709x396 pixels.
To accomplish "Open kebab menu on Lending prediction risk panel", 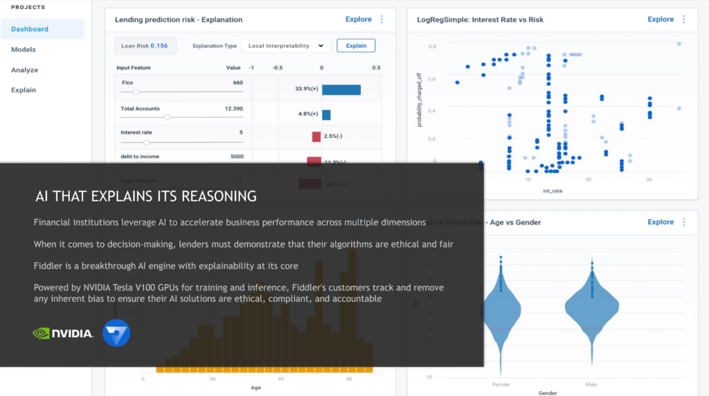I will (382, 19).
